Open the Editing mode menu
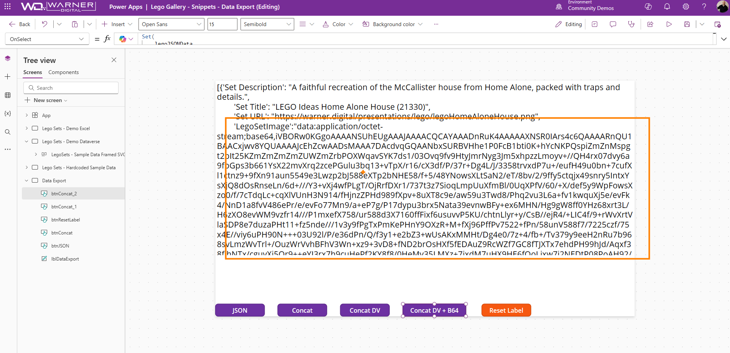Viewport: 730px width, 353px height. click(x=569, y=24)
